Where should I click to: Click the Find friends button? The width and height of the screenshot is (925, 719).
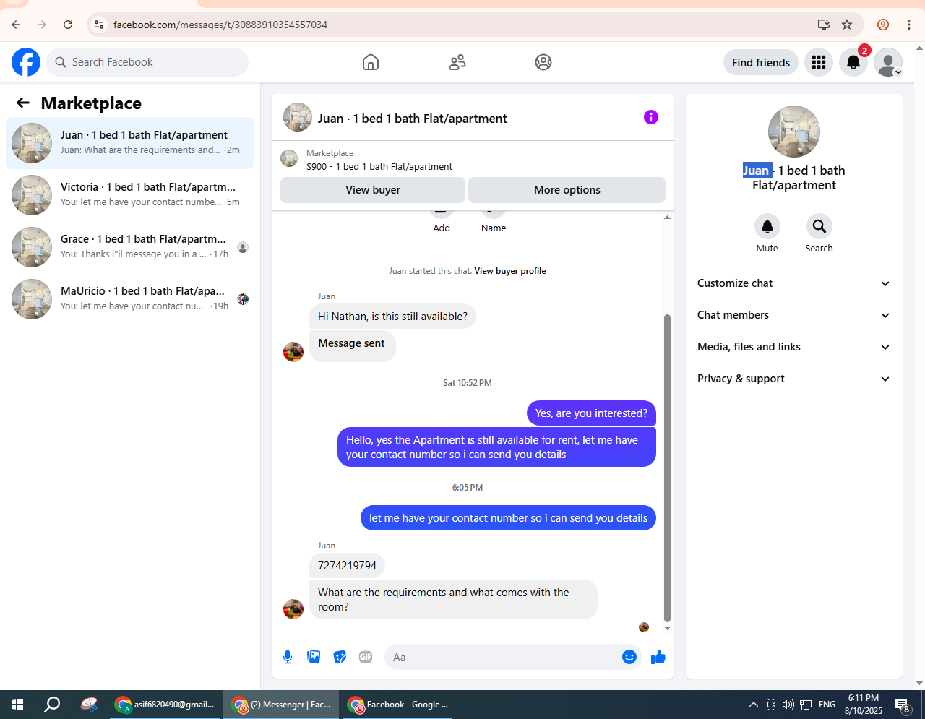761,63
